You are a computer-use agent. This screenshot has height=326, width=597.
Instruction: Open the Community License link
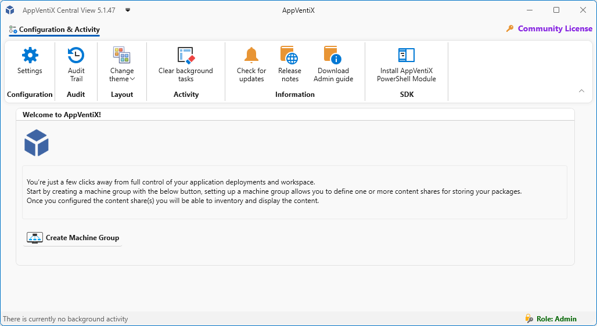[x=555, y=28]
